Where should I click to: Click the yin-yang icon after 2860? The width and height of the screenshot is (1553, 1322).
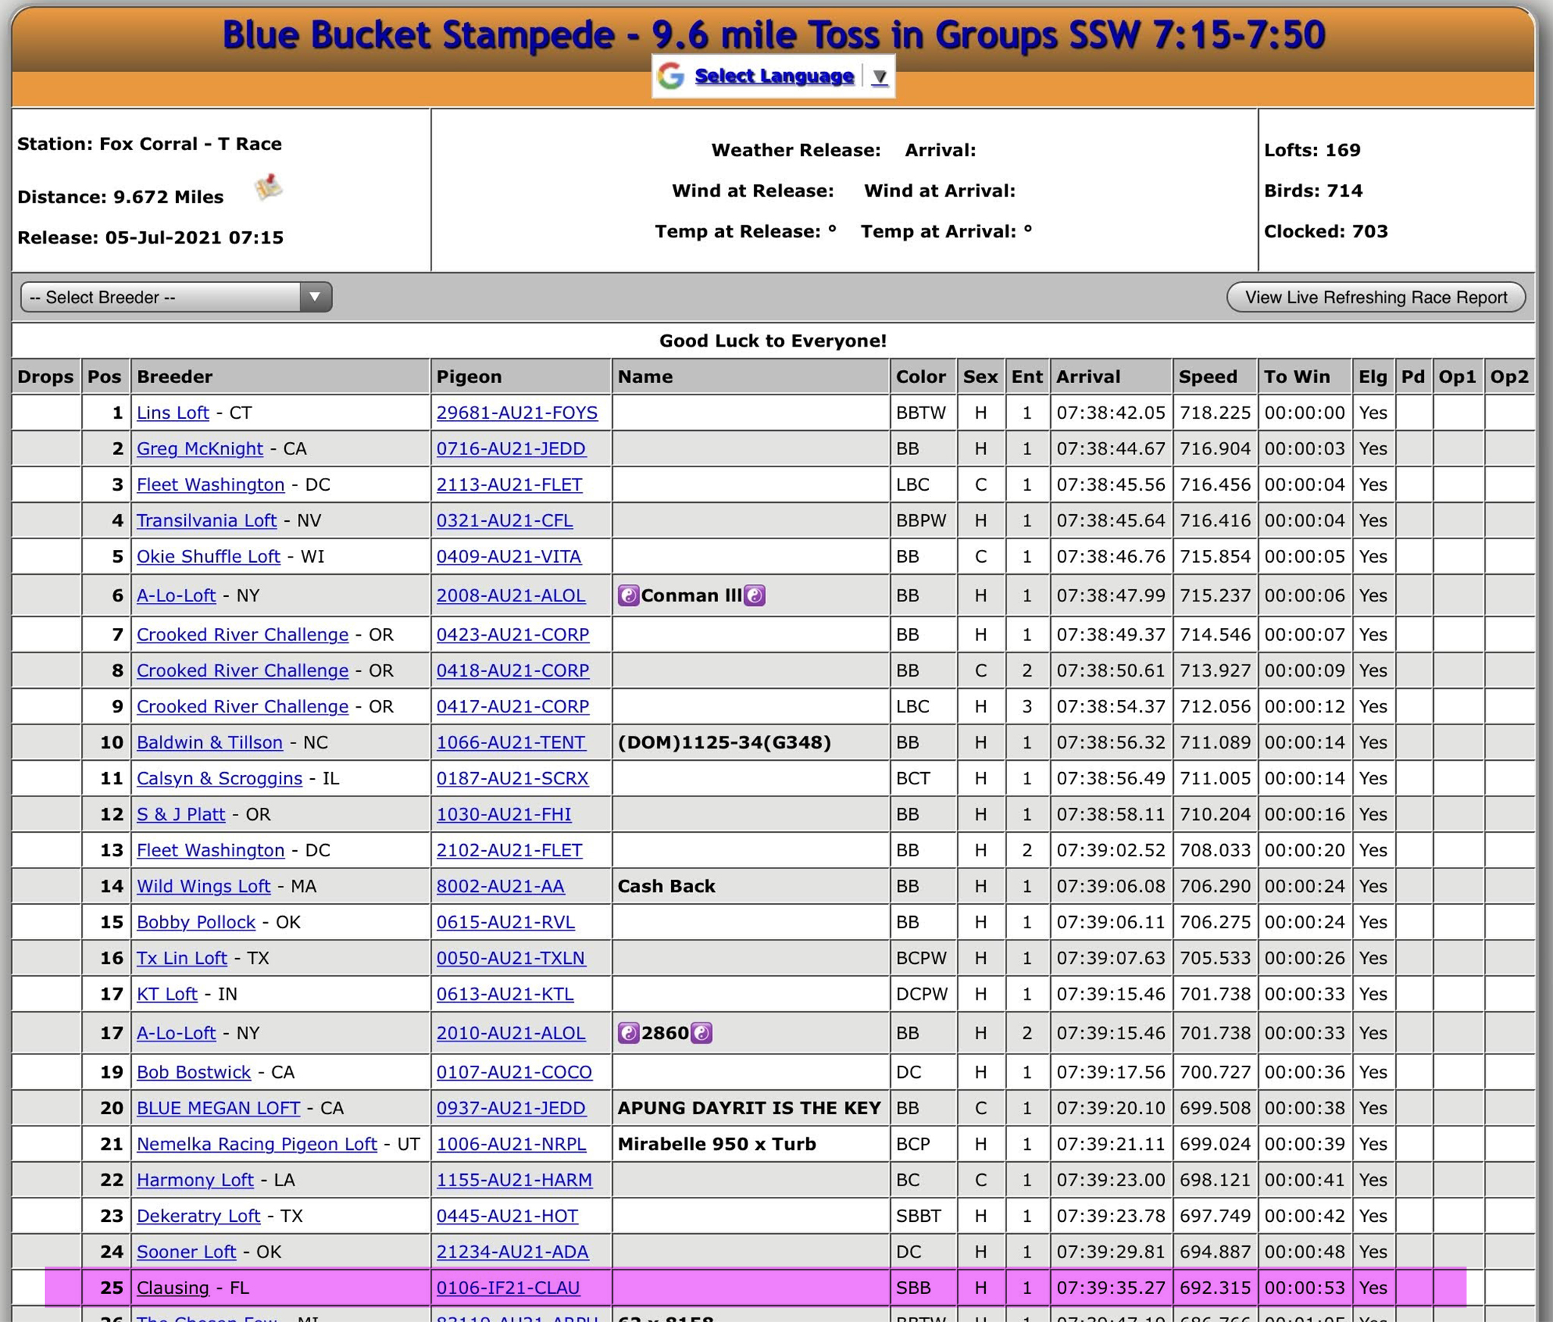(701, 1033)
